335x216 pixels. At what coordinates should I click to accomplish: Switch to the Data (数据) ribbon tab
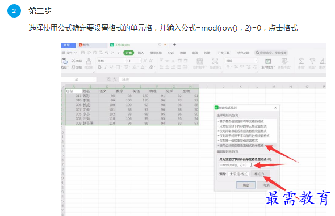coord(183,53)
